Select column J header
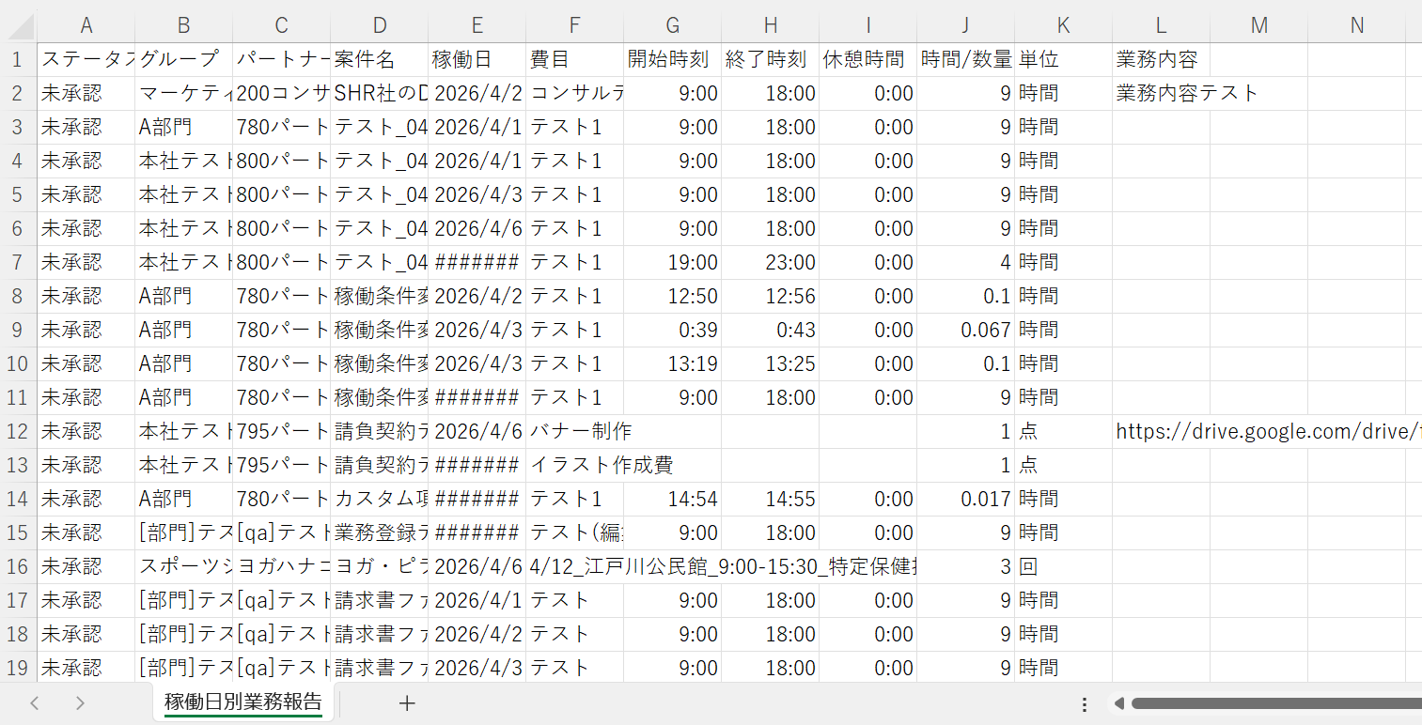This screenshot has width=1422, height=725. 966,26
